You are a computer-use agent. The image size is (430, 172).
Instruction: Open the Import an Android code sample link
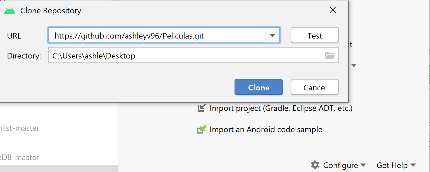pyautogui.click(x=266, y=129)
